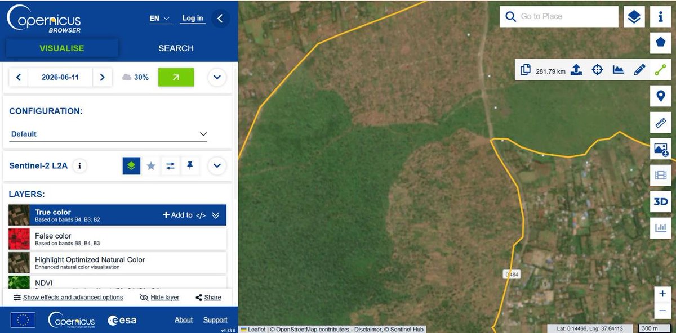
Task: Copy the line geometry to clipboard
Action: tap(525, 70)
